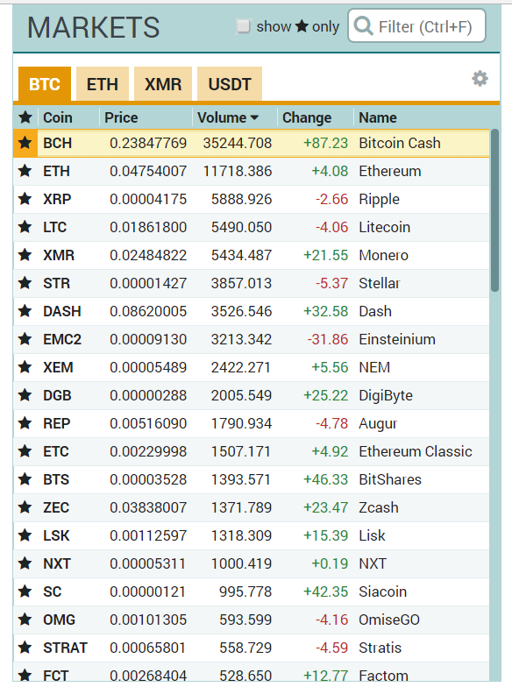
Task: Open the BCH coin market
Action: (x=58, y=143)
